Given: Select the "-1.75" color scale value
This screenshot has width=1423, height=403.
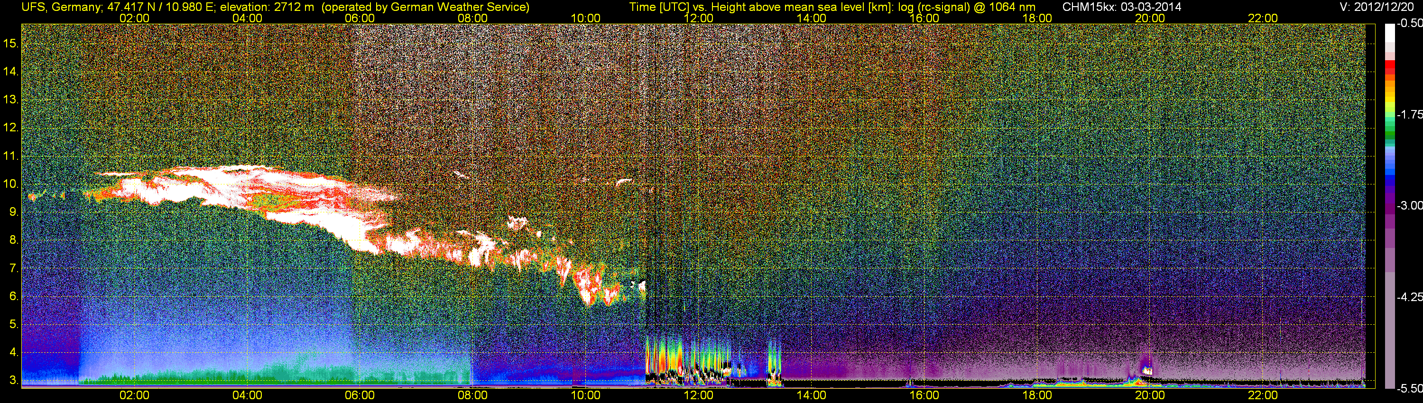Looking at the screenshot, I should 1409,114.
